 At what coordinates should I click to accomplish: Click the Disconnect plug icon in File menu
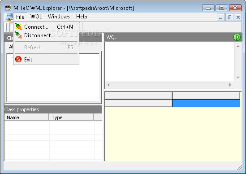coord(18,35)
